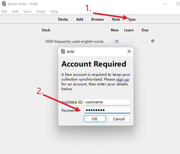Go to the Decks screen
180x154 pixels.
[x=63, y=19]
